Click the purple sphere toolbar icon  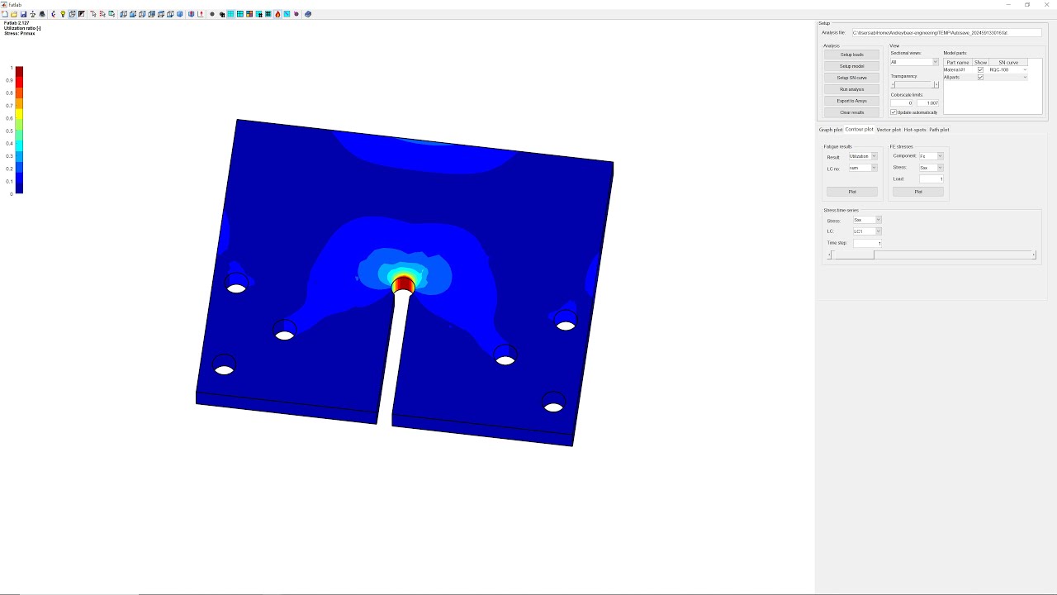296,14
